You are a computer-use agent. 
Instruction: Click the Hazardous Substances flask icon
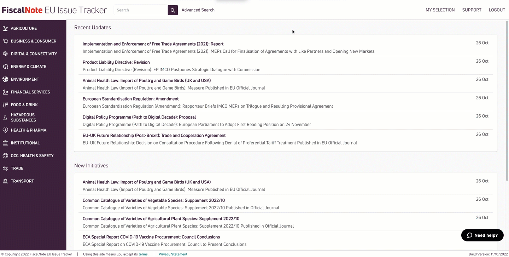tap(5, 118)
